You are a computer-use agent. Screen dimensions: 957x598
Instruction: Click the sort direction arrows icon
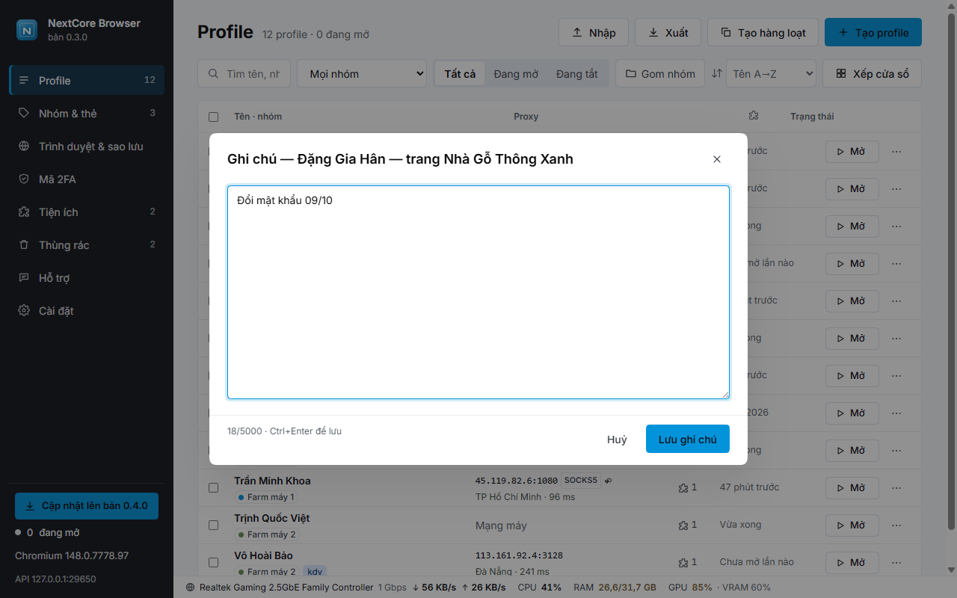pos(717,73)
